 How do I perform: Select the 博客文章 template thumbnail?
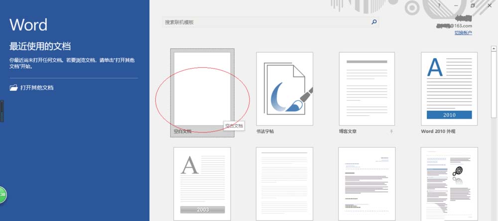tap(367, 89)
